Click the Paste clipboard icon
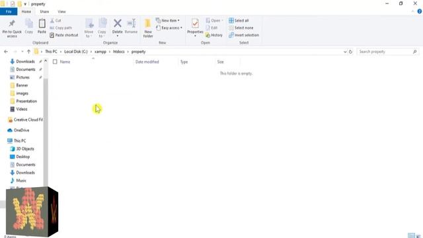Viewport: 423px width, 238px height. click(x=42, y=24)
